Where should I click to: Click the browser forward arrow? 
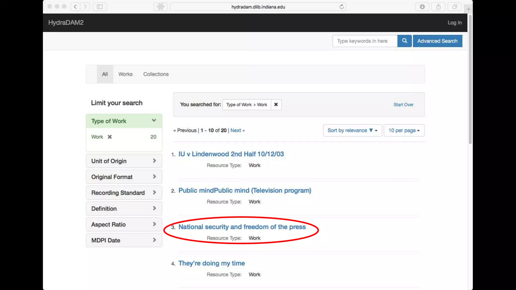(x=85, y=7)
